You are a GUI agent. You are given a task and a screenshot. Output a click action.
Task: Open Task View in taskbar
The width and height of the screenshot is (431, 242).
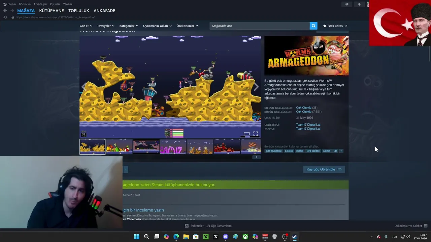click(x=156, y=237)
